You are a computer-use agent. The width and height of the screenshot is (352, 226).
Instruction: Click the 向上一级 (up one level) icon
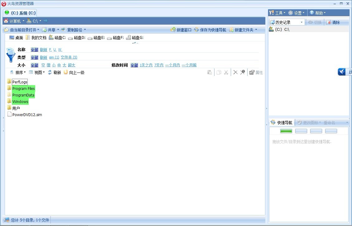tap(65, 73)
